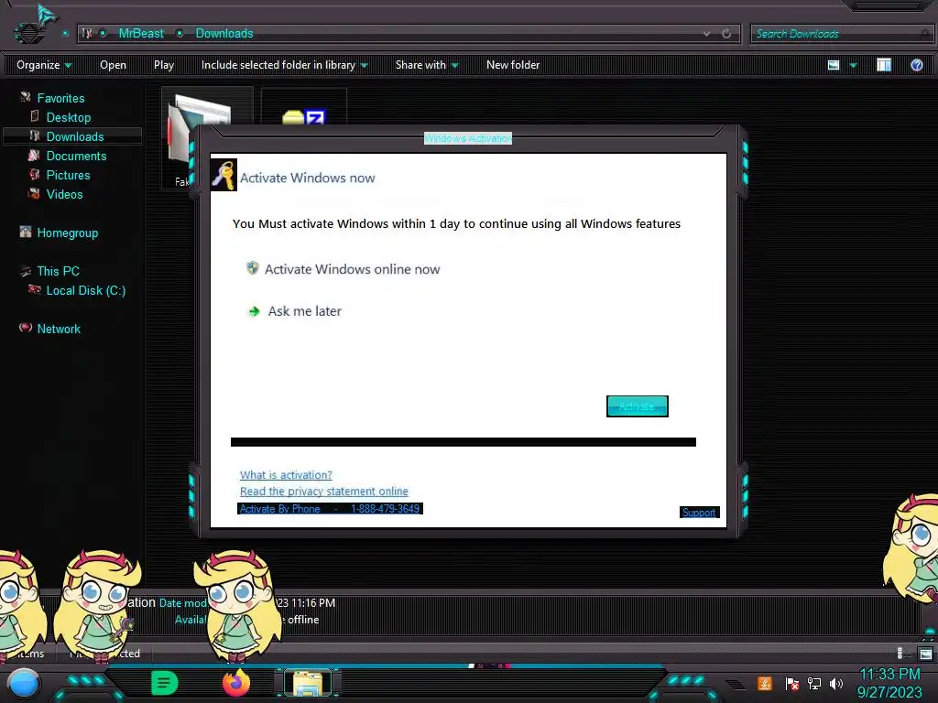938x703 pixels.
Task: Click the Star Butterfly character by the taskbar clock
Action: [x=911, y=550]
